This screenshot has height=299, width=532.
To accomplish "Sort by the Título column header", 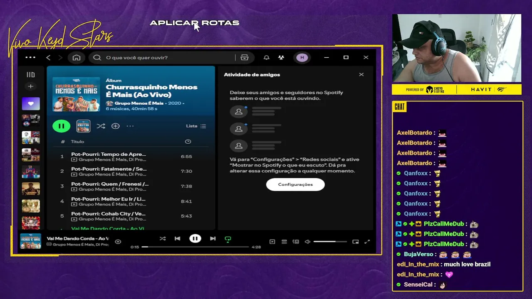I will 77,142.
